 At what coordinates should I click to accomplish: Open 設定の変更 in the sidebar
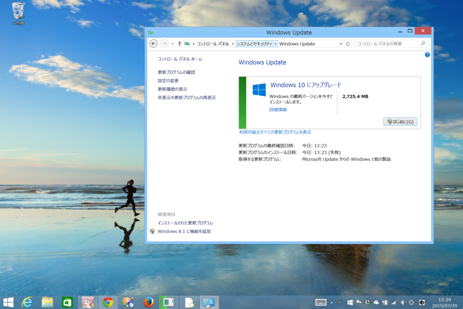168,81
